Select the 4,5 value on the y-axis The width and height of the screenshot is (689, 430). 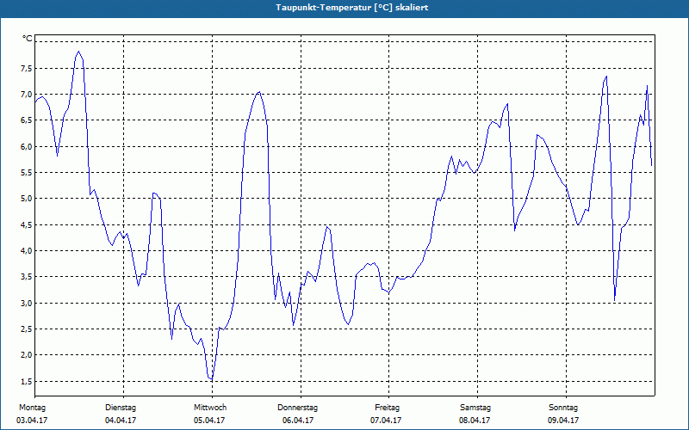25,224
